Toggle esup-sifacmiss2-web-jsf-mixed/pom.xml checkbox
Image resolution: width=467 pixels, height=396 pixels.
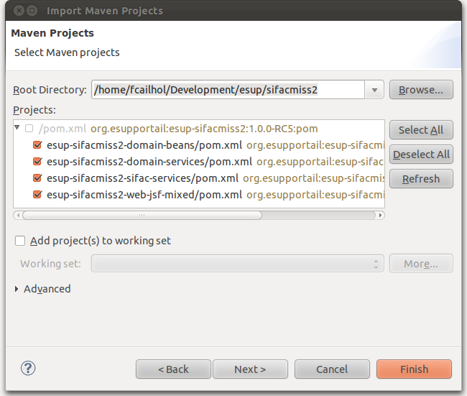point(37,194)
